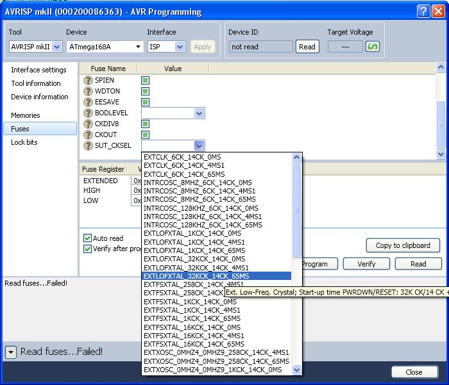Close the AVR Programming dialog with Close
Viewport: 449px width, 385px height.
pyautogui.click(x=414, y=372)
